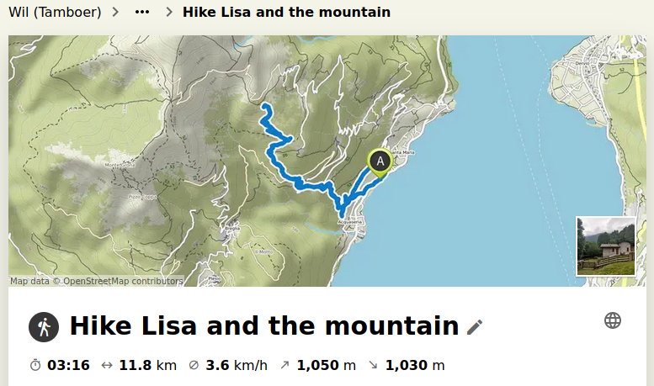Viewport: 654px width, 386px height.
Task: Click the distance double-arrow icon
Action: (107, 366)
